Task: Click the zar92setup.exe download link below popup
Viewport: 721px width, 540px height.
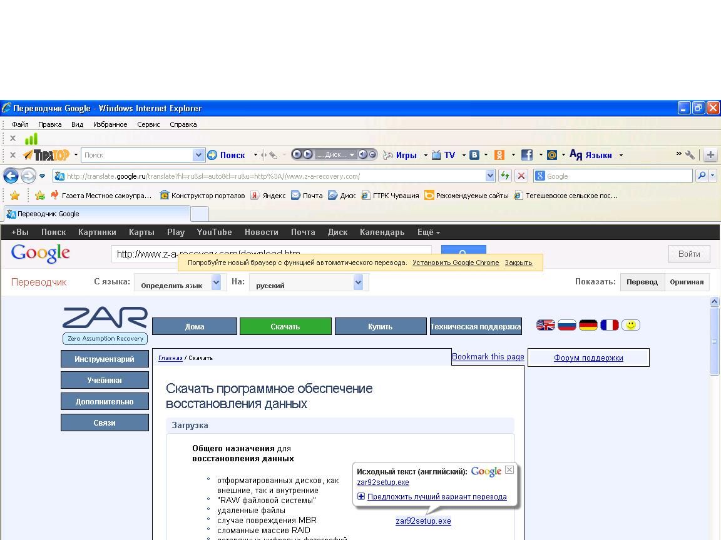Action: (x=423, y=521)
